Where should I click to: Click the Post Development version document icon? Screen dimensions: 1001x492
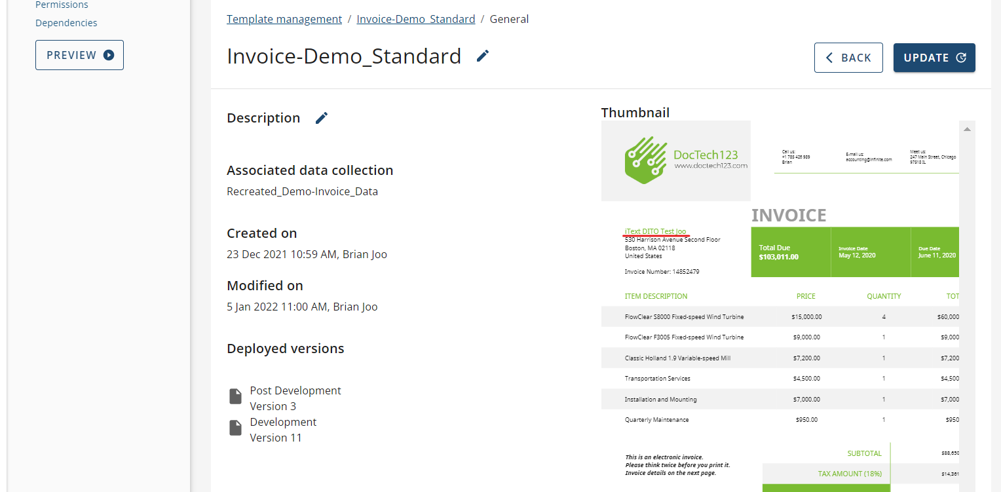[235, 396]
